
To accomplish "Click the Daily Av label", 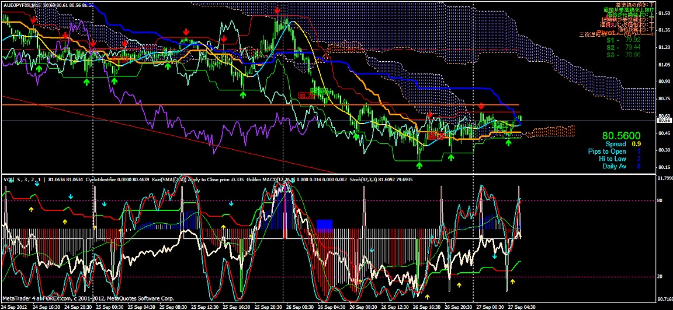I will coord(614,167).
